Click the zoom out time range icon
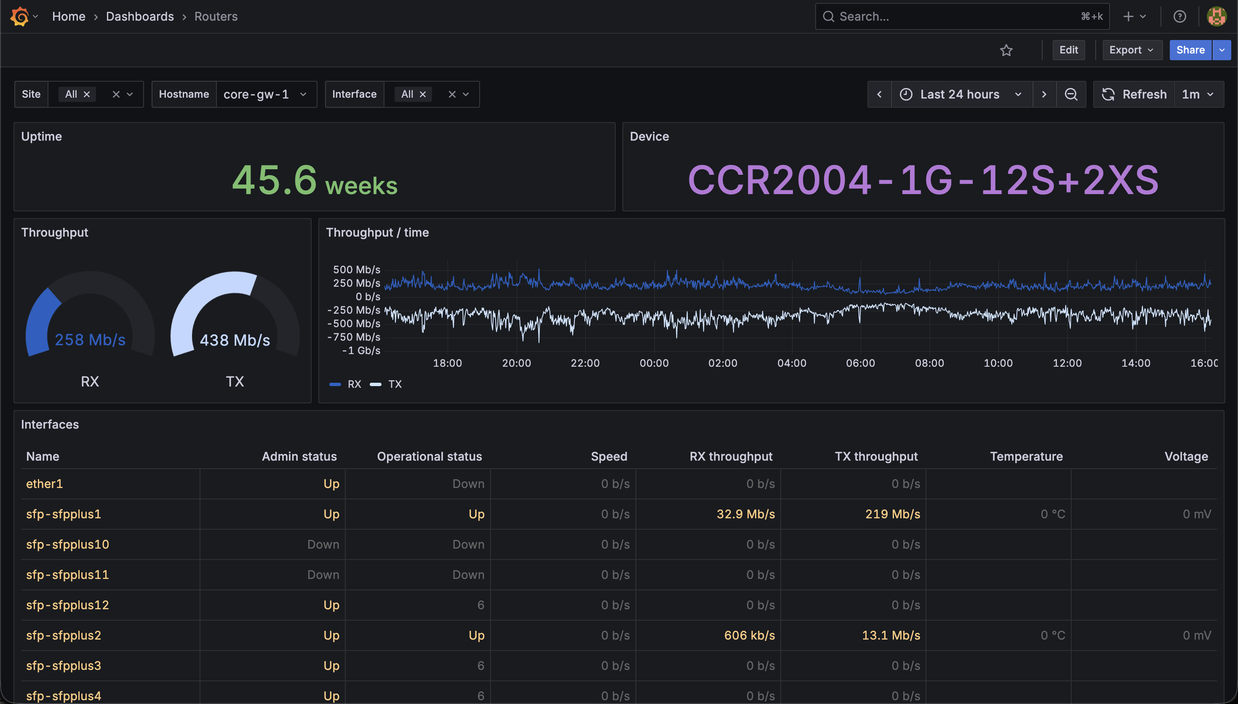 coord(1071,94)
